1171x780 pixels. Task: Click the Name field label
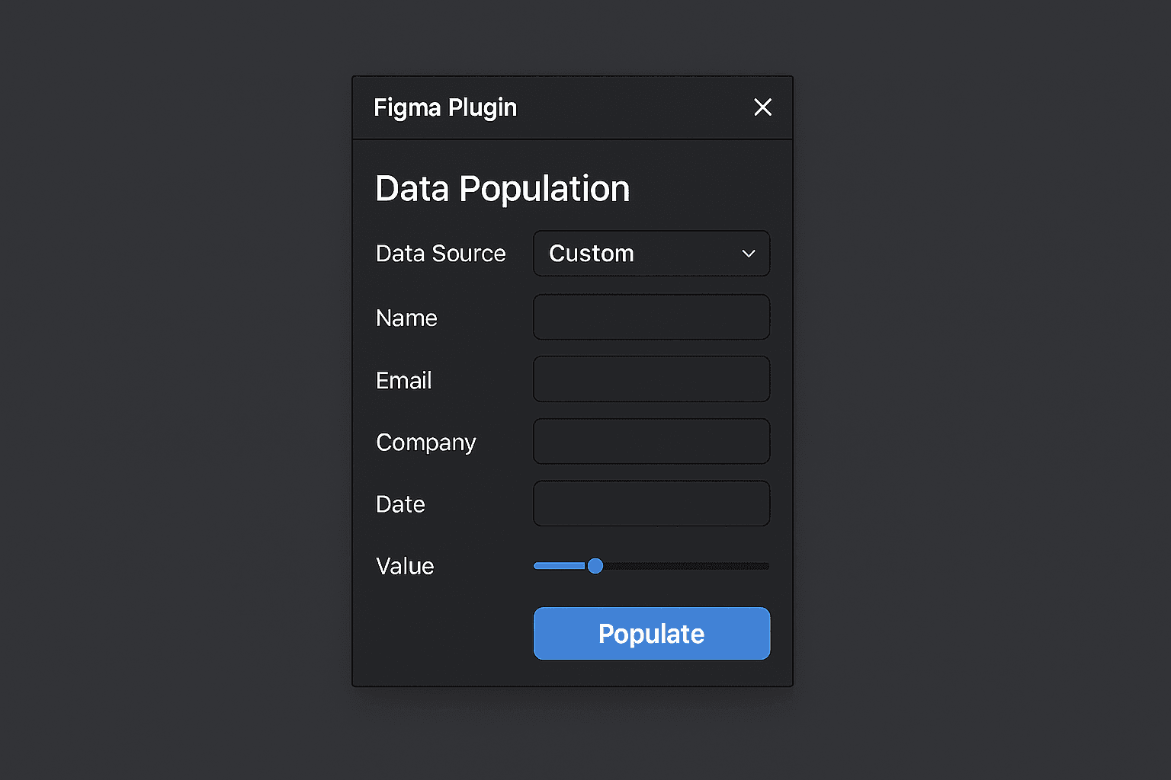click(x=406, y=318)
